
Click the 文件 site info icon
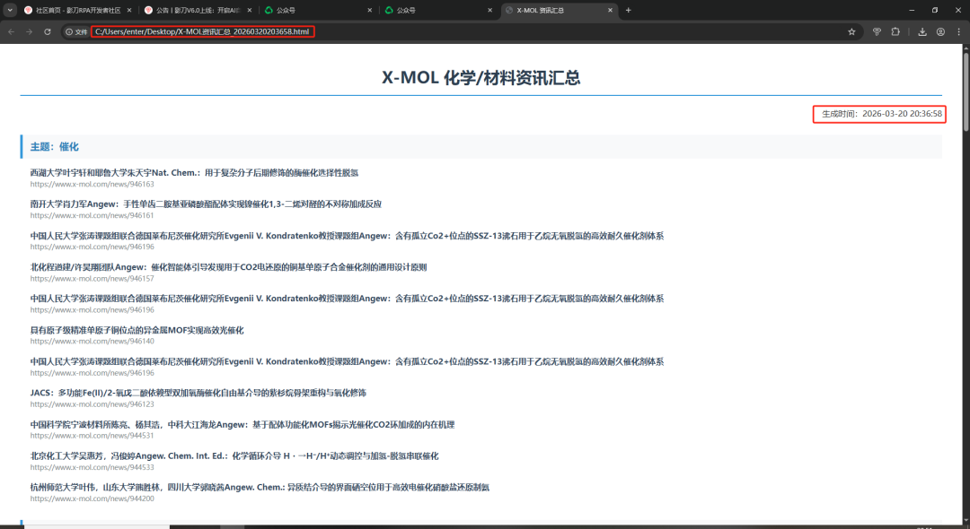pos(76,31)
